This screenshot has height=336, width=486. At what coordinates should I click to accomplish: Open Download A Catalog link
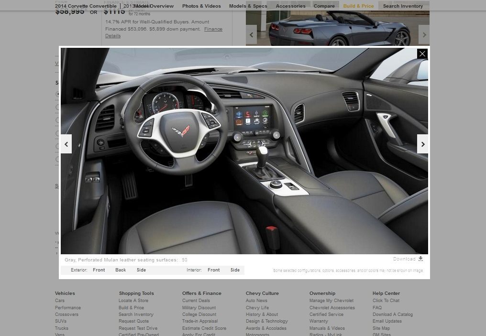pyautogui.click(x=393, y=314)
